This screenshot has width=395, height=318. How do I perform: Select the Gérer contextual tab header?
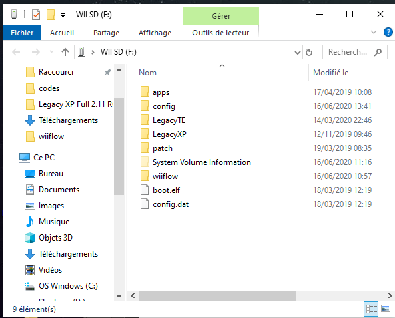click(221, 16)
